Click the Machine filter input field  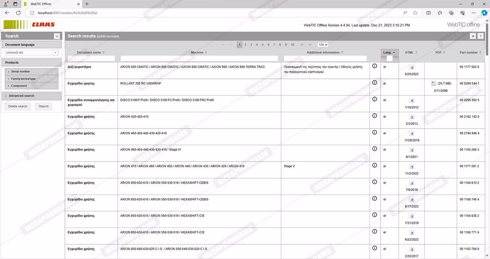[199, 58]
